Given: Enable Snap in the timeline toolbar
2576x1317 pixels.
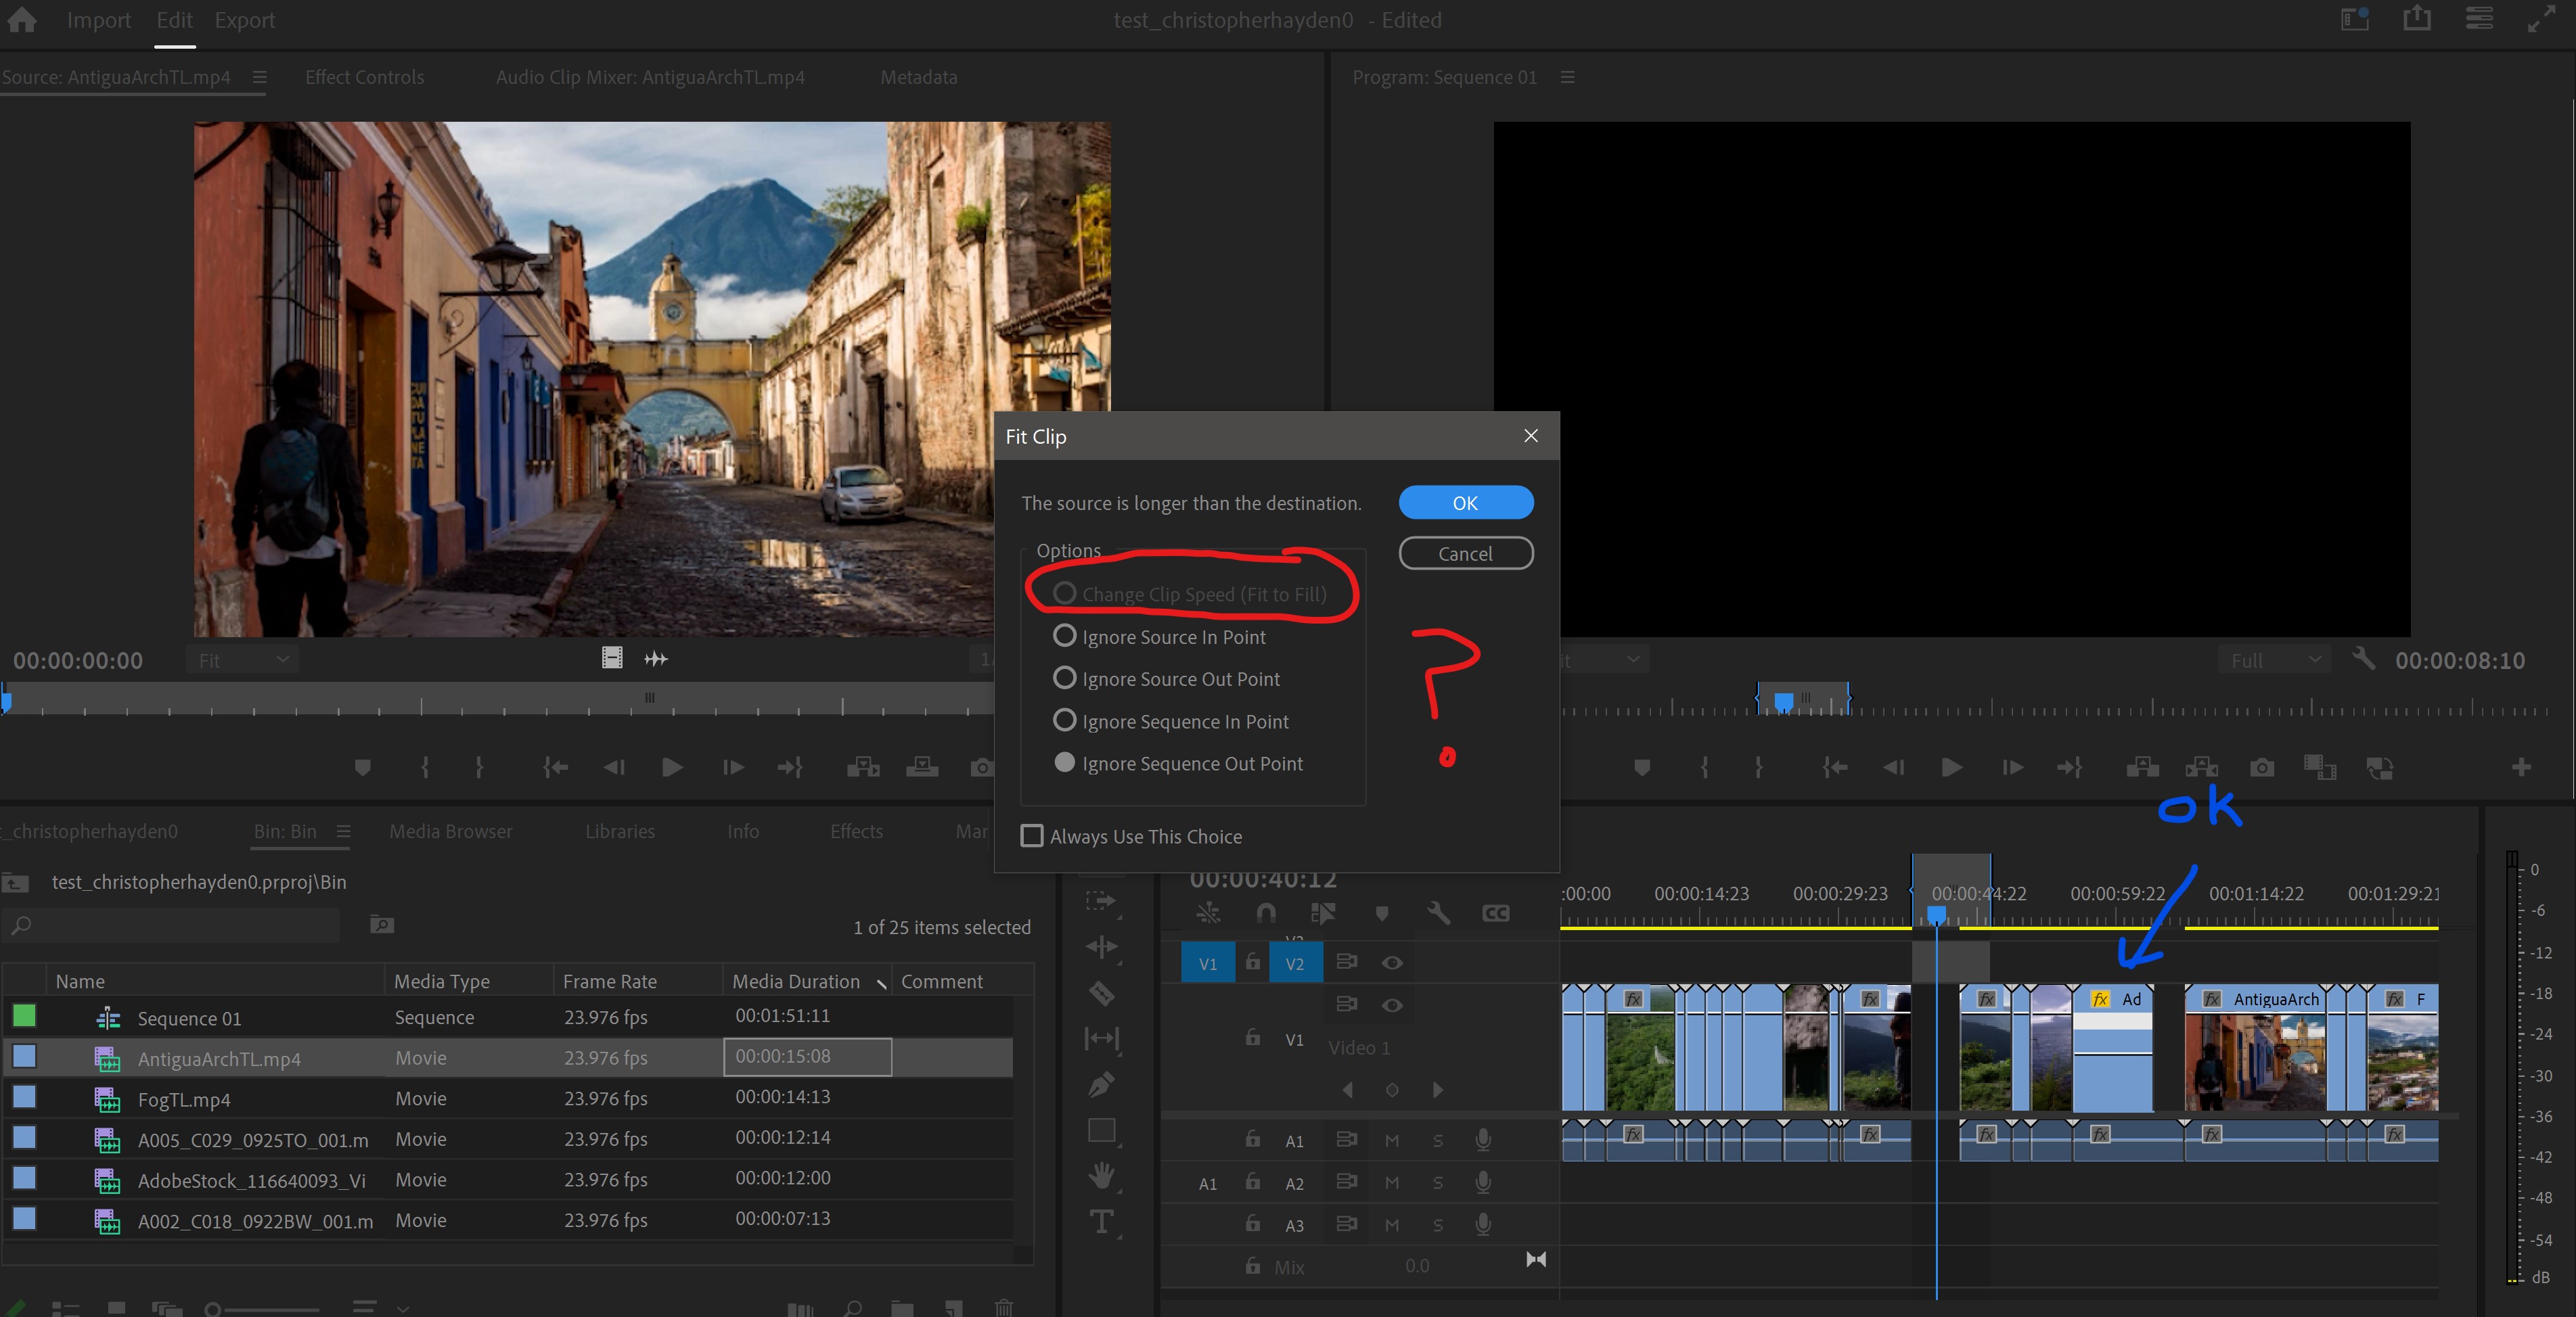Looking at the screenshot, I should pyautogui.click(x=1265, y=913).
